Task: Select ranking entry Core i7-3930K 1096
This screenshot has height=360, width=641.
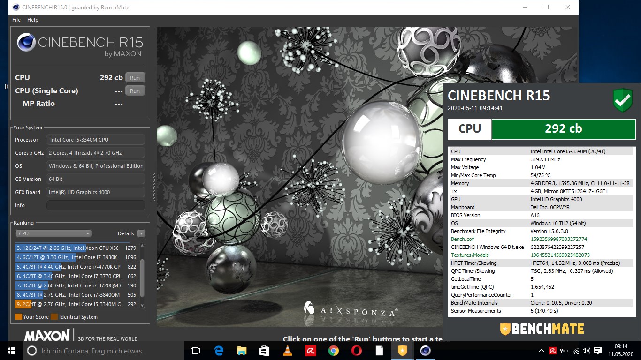Action: 76,257
